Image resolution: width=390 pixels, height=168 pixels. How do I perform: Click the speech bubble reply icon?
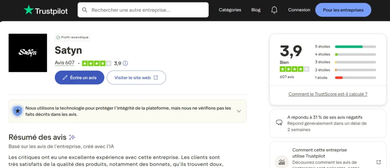(x=279, y=123)
